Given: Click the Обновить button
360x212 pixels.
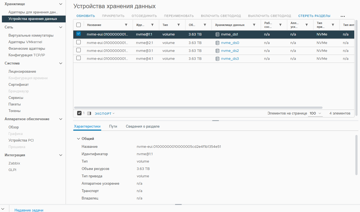Looking at the screenshot, I should [x=86, y=16].
